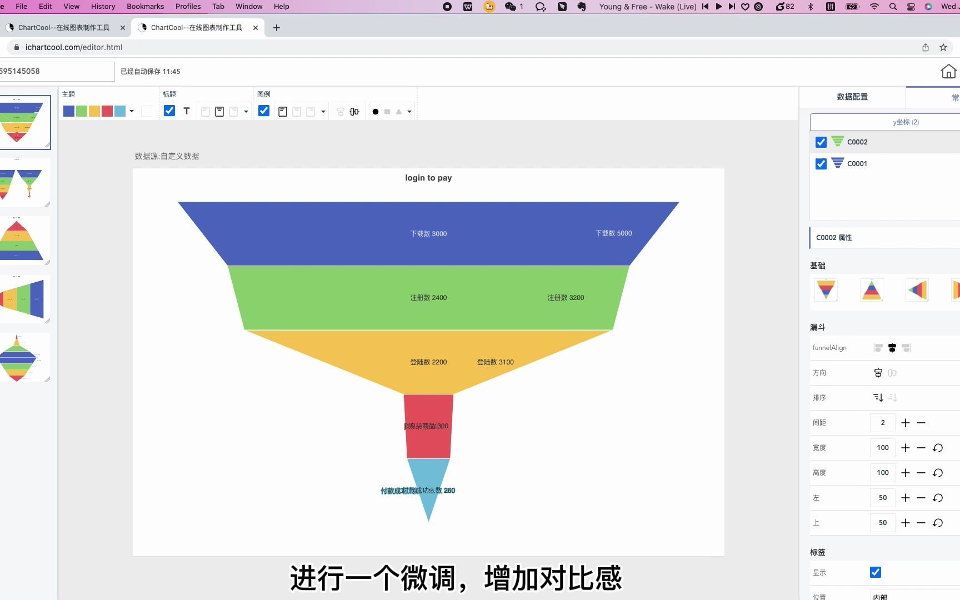The height and width of the screenshot is (600, 960).
Task: Set funnelAlign to center
Action: coord(892,348)
